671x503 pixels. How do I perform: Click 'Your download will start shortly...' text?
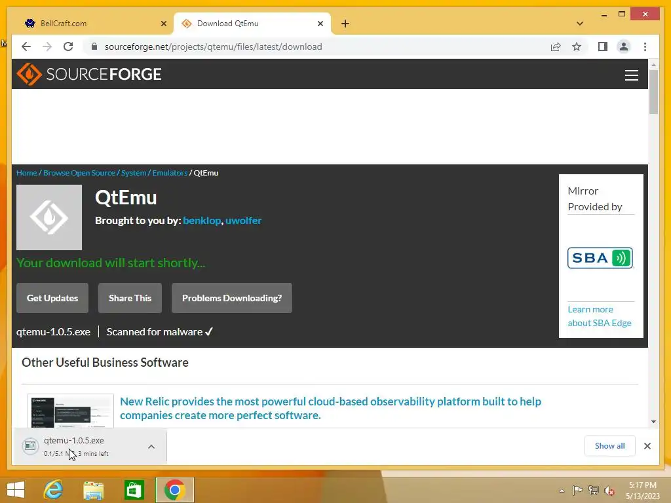pos(111,263)
